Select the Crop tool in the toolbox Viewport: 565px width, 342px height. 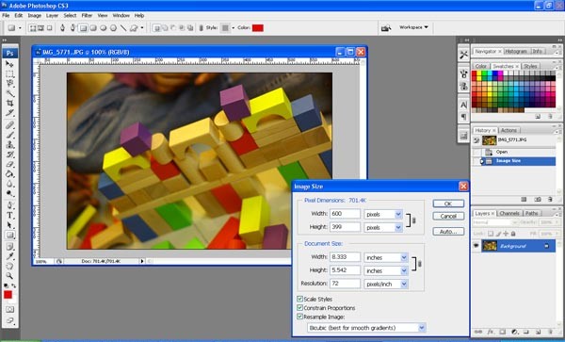tap(9, 103)
